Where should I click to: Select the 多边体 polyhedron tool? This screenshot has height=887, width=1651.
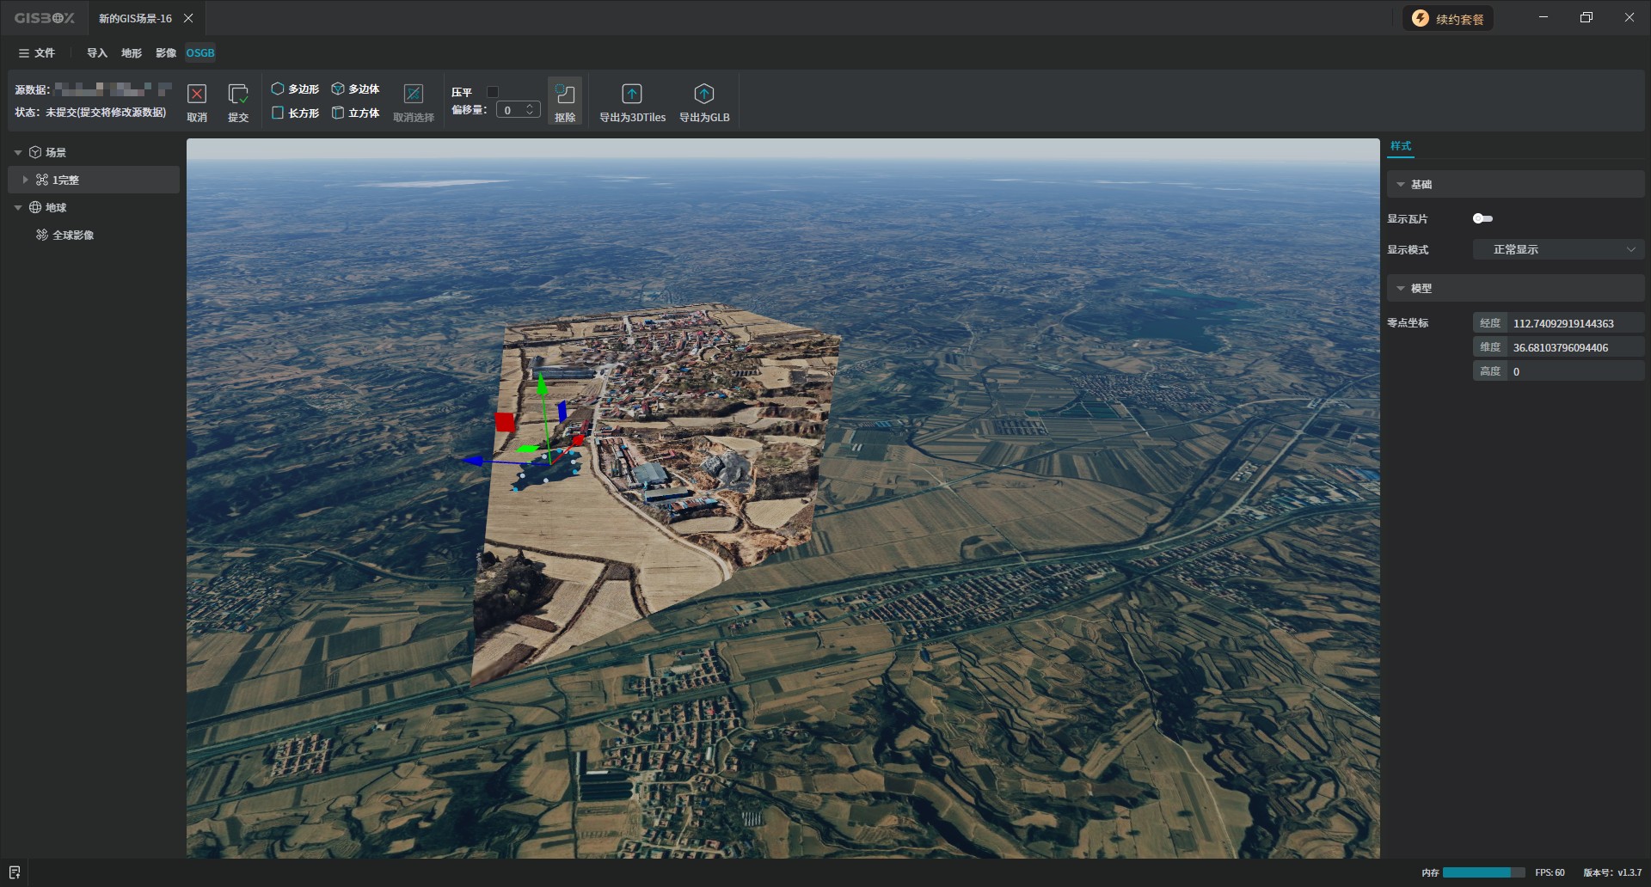tap(355, 89)
